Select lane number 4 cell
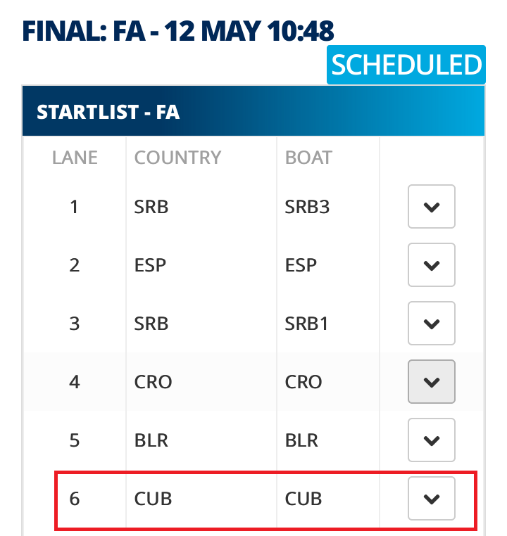 [75, 382]
